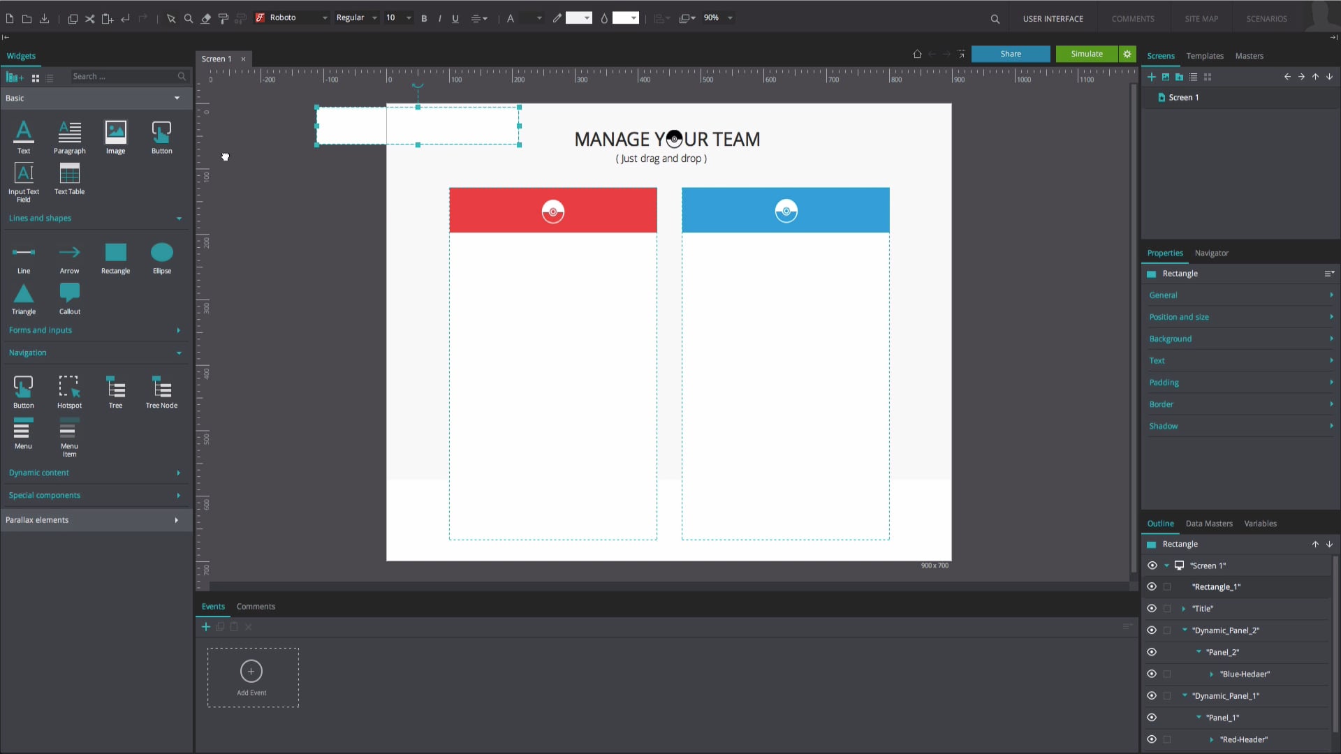Apply bold formatting to text
This screenshot has width=1341, height=754.
point(424,18)
